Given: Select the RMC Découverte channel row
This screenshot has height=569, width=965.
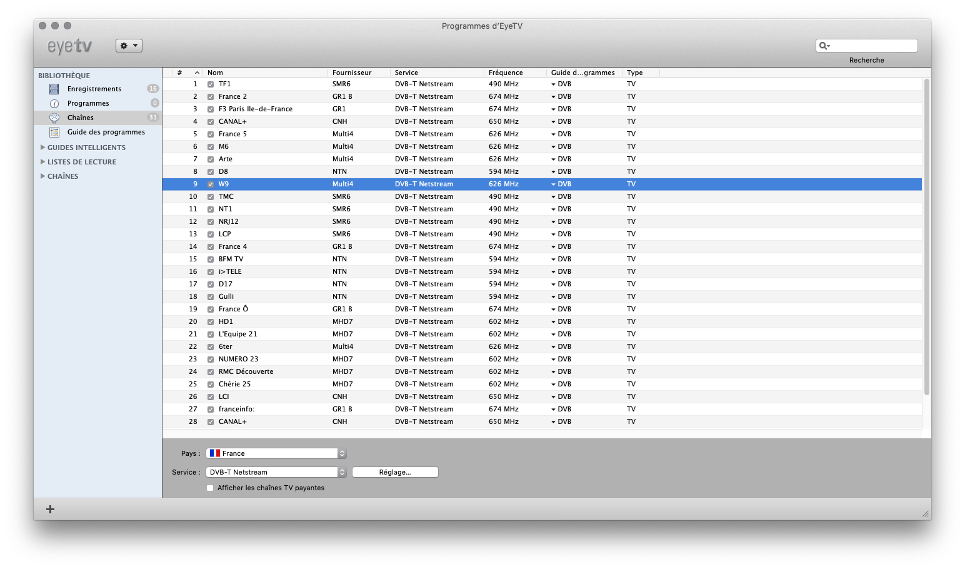Looking at the screenshot, I should [542, 371].
